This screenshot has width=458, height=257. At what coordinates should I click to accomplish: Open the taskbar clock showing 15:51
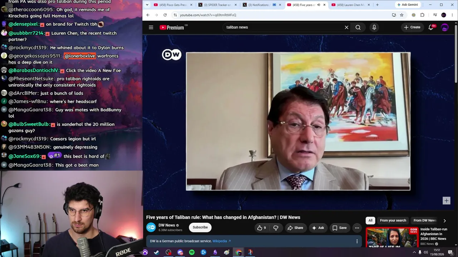tap(437, 252)
